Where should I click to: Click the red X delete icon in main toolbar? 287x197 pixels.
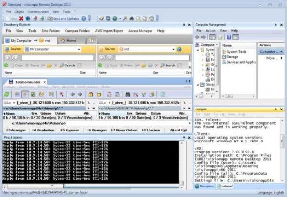pos(21,19)
